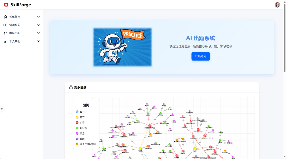The image size is (286, 159).
Task: Click the home icon beside 系统首页
Action: point(5,17)
